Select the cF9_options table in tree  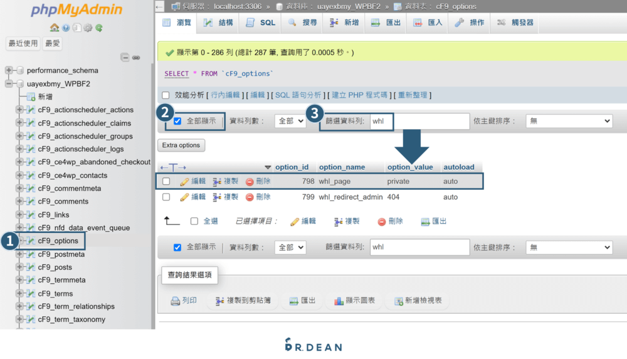point(58,241)
